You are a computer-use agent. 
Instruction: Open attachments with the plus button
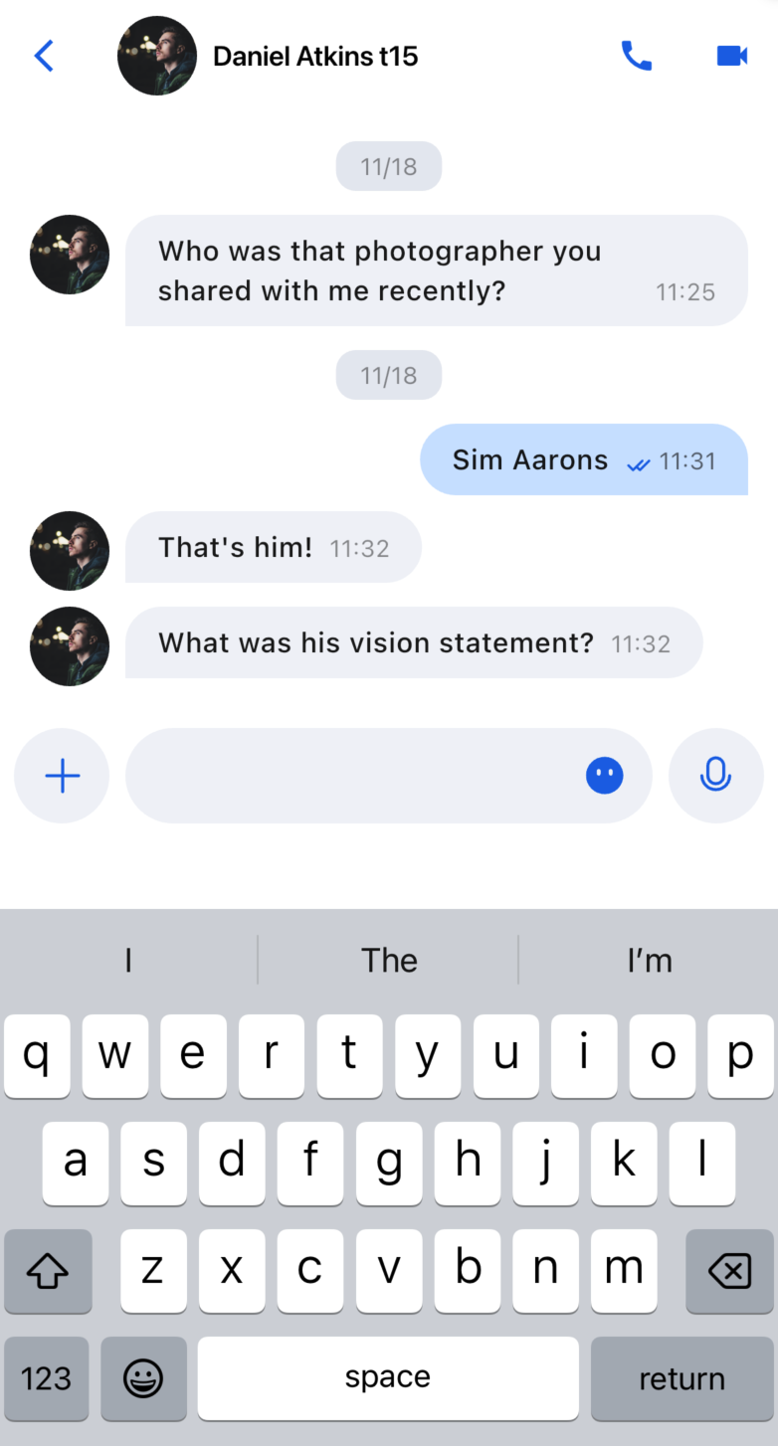click(62, 776)
